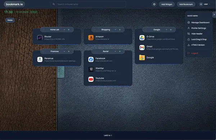
Task: Click the Google category double chevron
Action: 171,30
